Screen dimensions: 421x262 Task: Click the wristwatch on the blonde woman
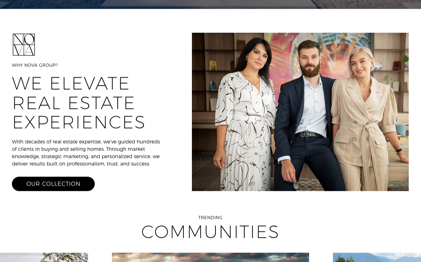click(399, 150)
